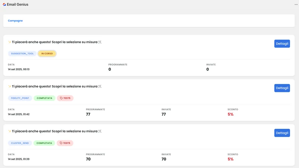Click the tag icon in FIDELITY_POINT's TESTS badge
Screen dimensions: 299x168
[x=61, y=98]
